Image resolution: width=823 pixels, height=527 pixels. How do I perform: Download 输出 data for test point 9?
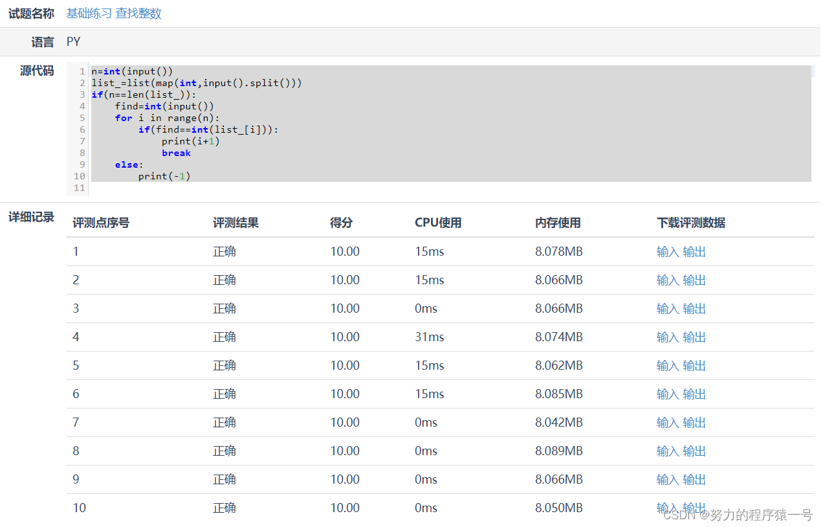coord(694,480)
